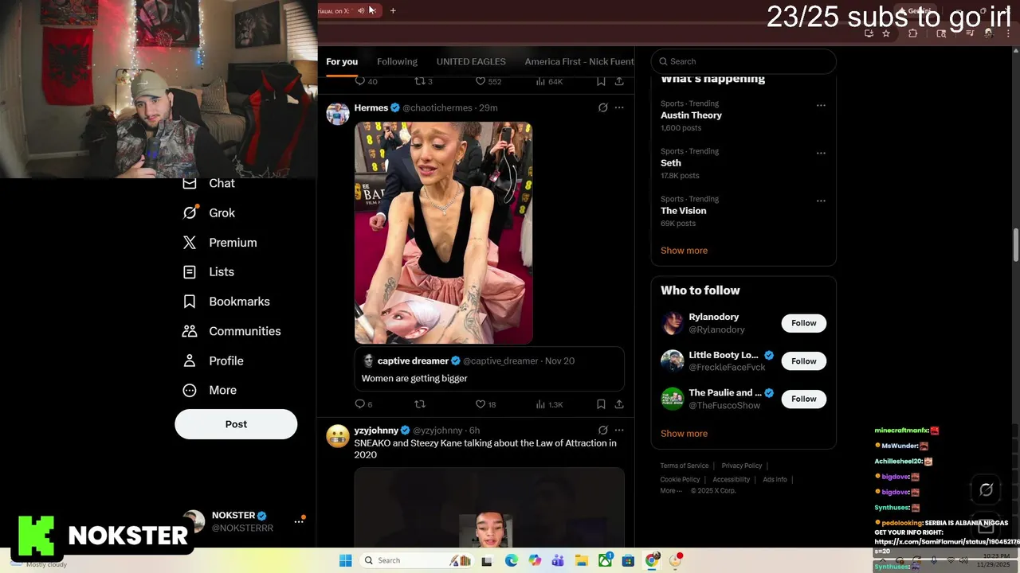
Task: Open the Windows Start menu
Action: [345, 560]
